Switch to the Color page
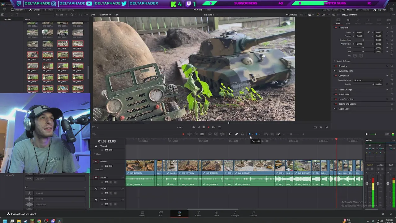 tap(217, 214)
